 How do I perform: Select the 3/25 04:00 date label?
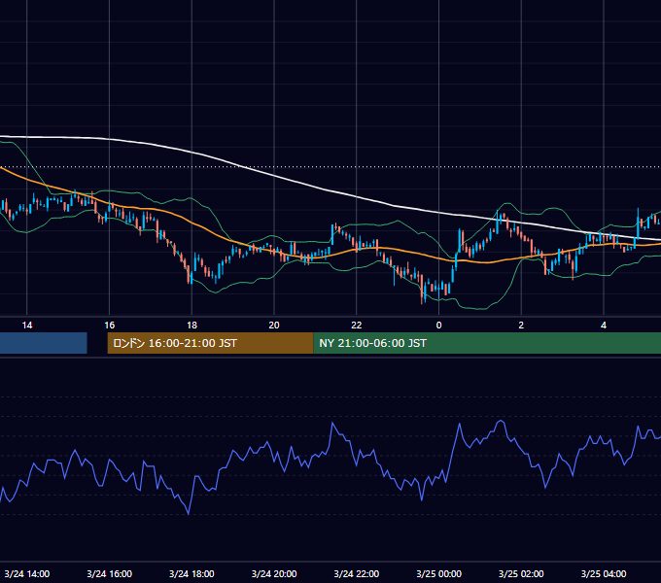coord(604,573)
